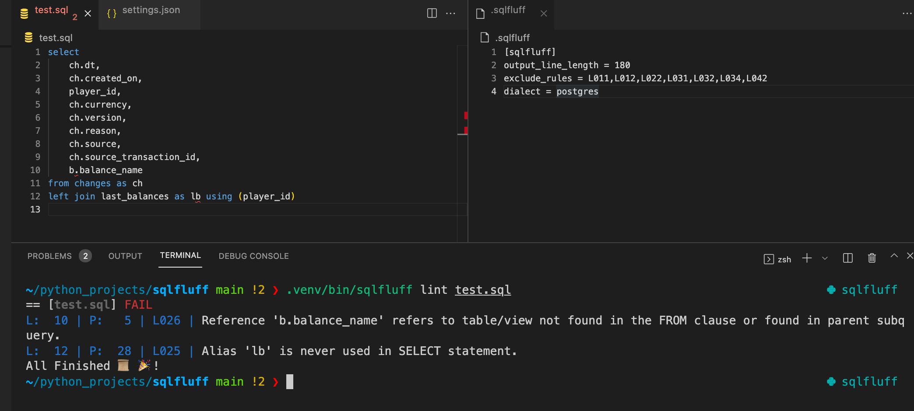914x411 pixels.
Task: Open the "..." menu in the .sqlfluff editor group
Action: point(907,13)
